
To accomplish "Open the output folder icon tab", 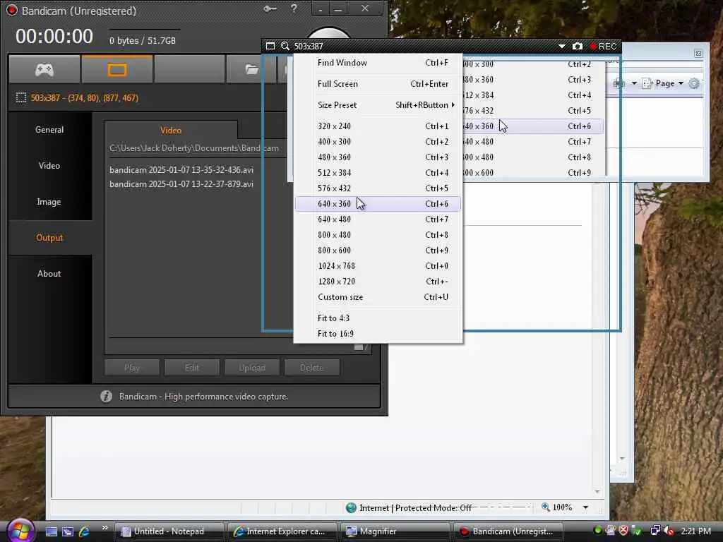I will [x=252, y=70].
